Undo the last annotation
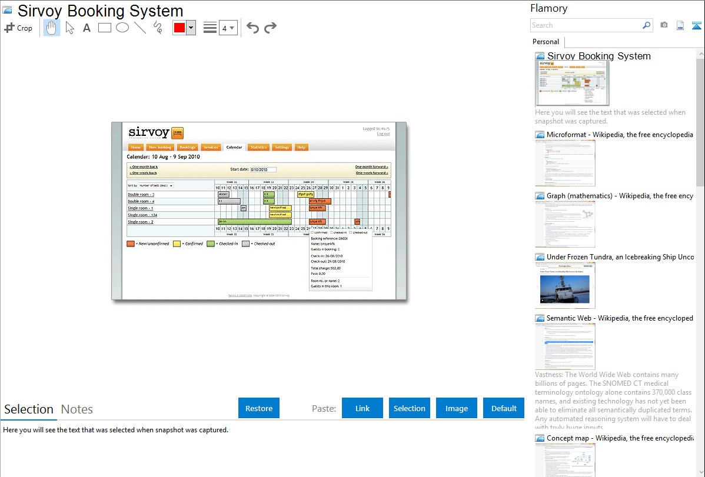Image resolution: width=705 pixels, height=477 pixels. [252, 28]
